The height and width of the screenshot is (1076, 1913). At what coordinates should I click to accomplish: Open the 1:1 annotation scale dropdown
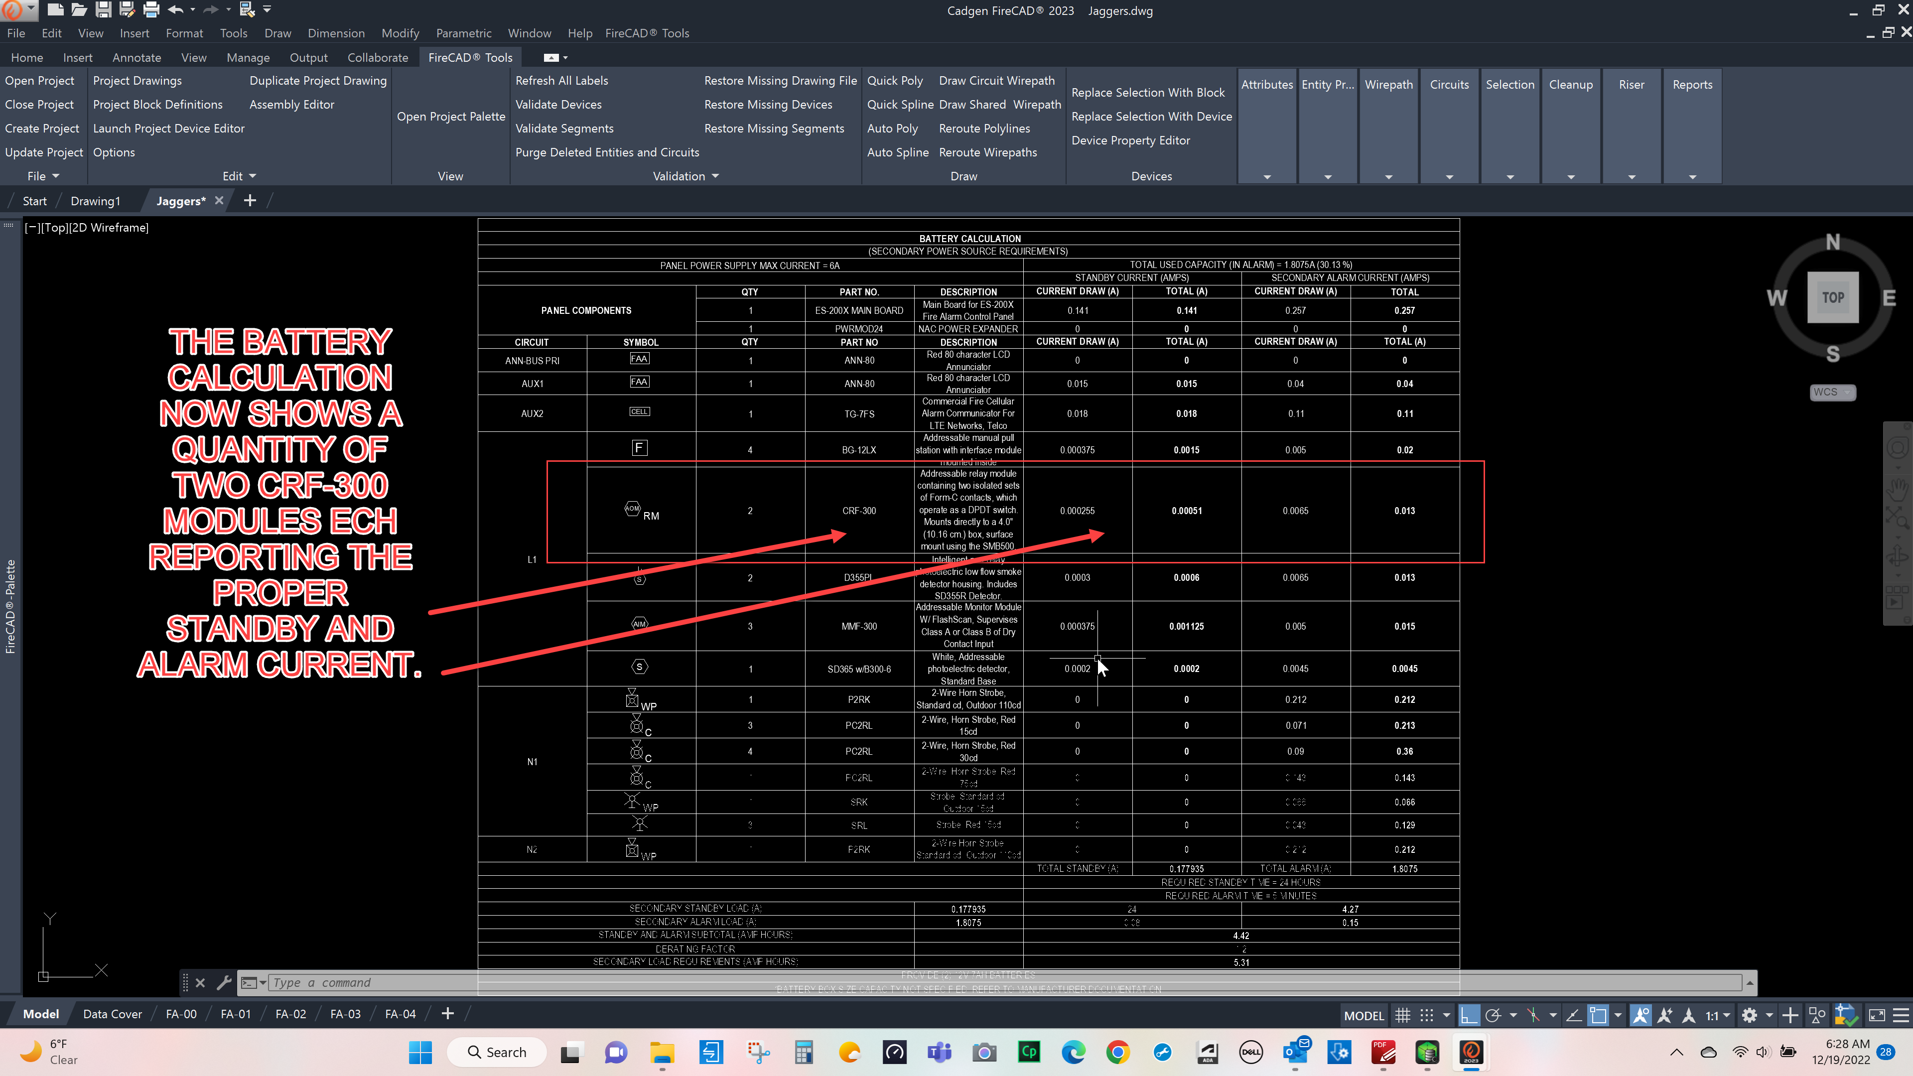1718,1015
